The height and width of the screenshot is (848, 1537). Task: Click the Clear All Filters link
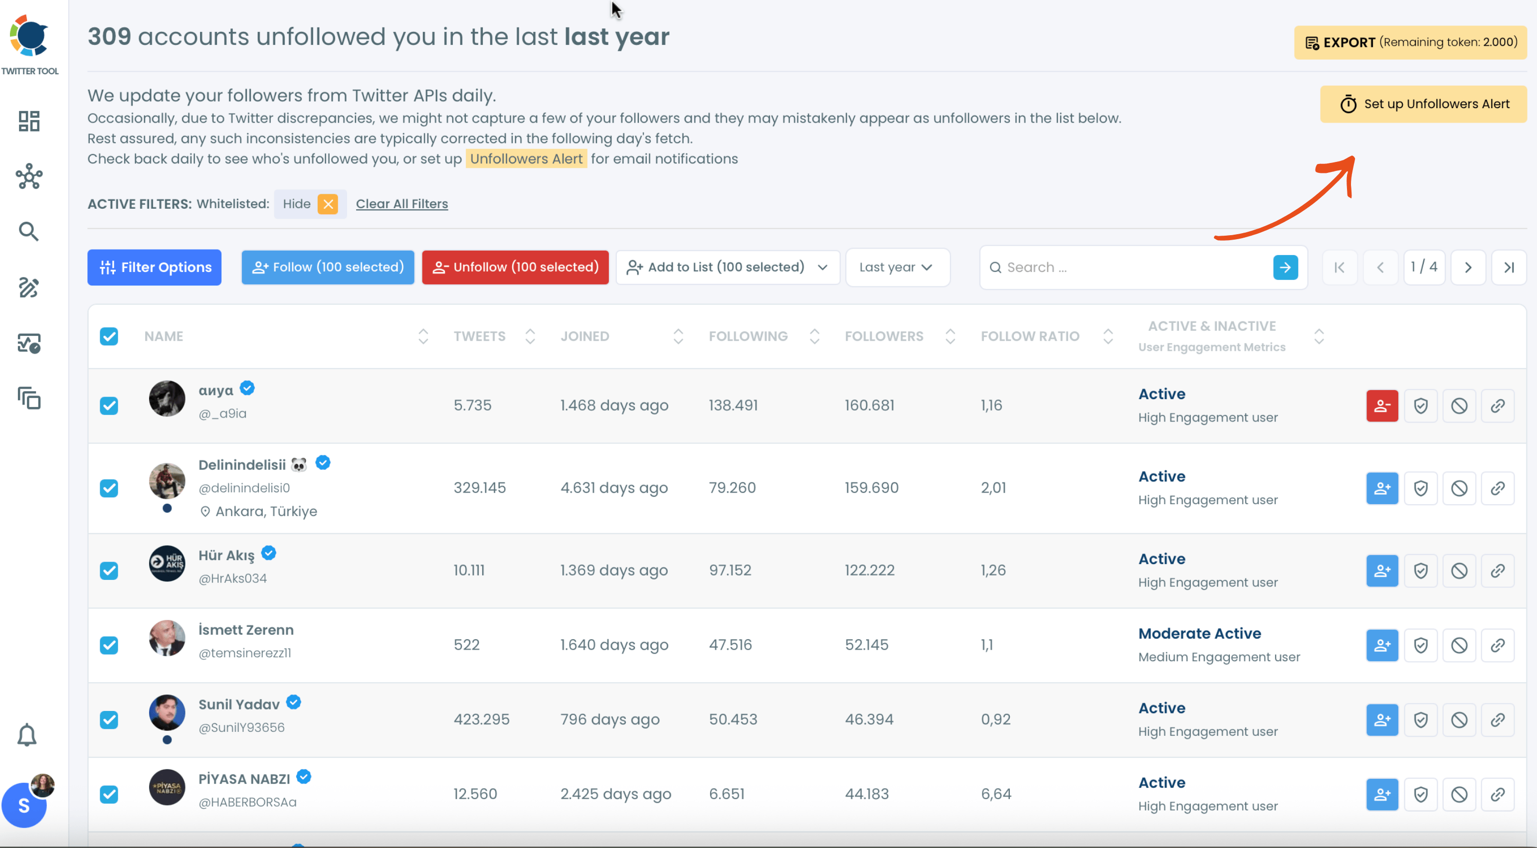tap(401, 204)
